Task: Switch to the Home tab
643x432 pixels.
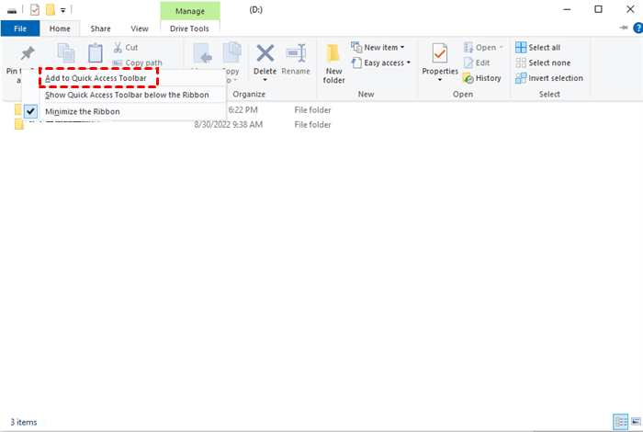Action: (x=60, y=28)
